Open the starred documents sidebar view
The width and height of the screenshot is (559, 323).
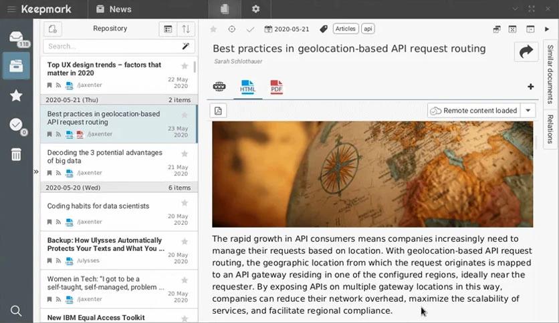16,95
